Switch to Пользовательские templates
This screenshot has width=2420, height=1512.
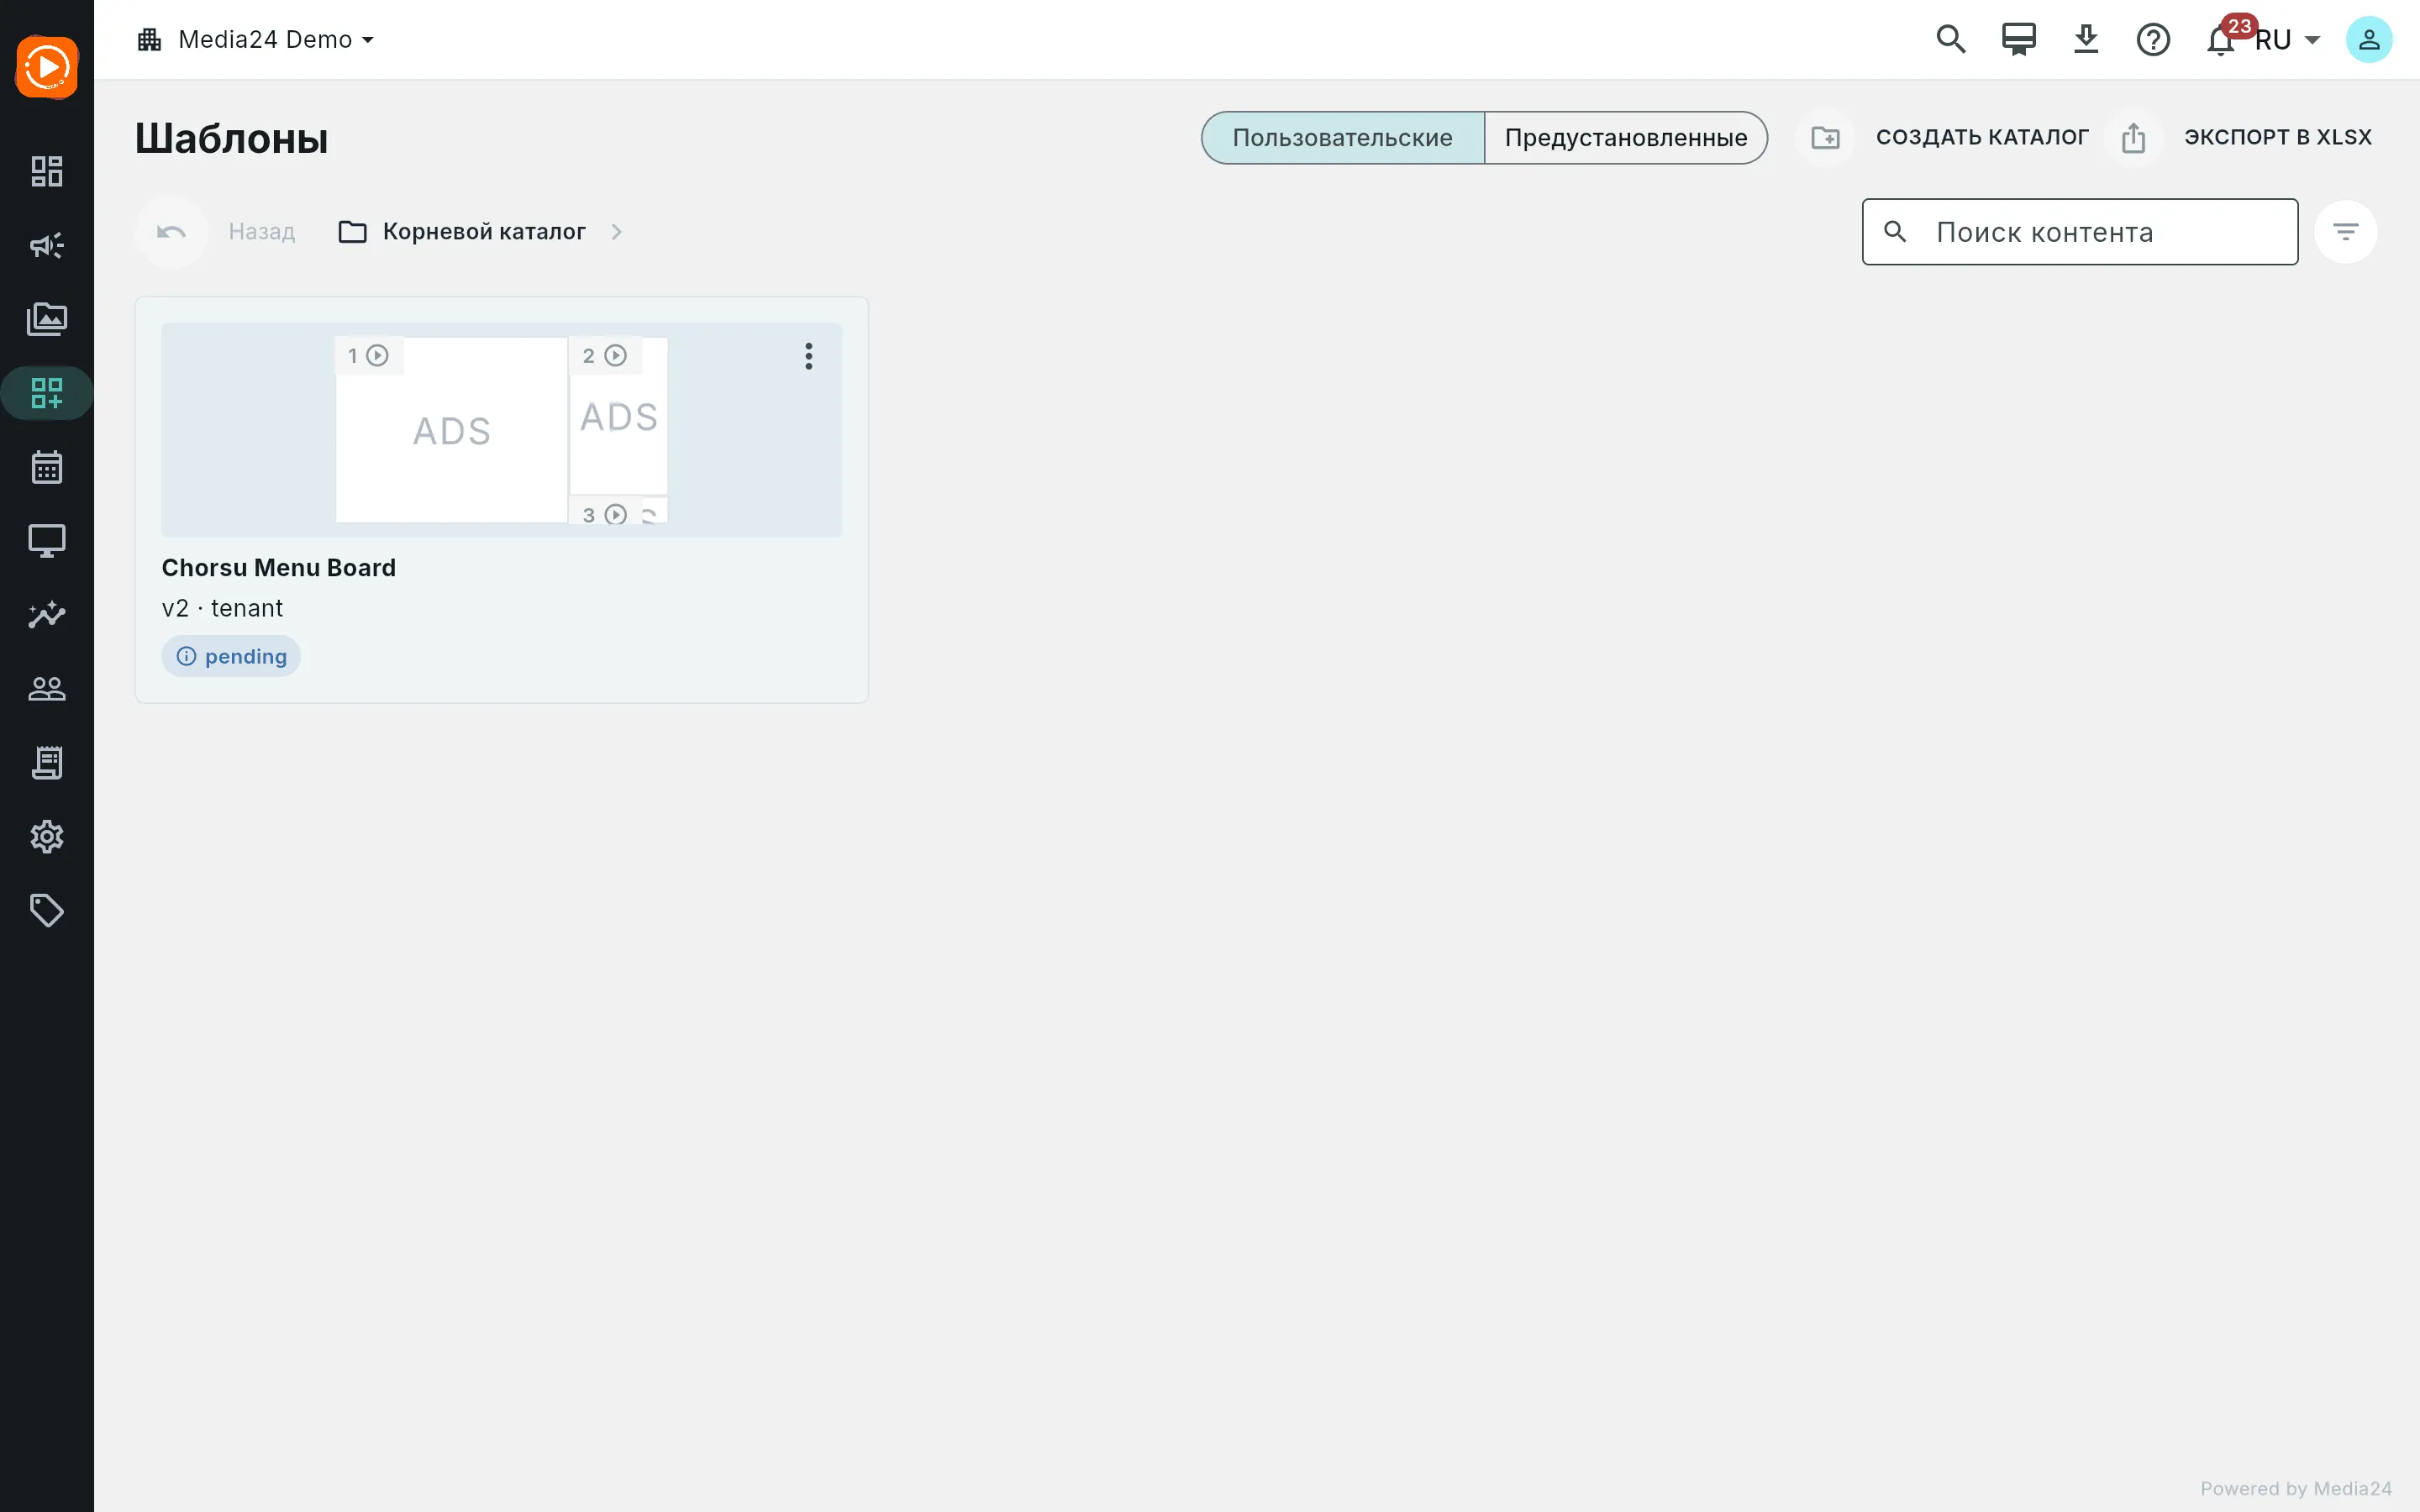(x=1342, y=138)
